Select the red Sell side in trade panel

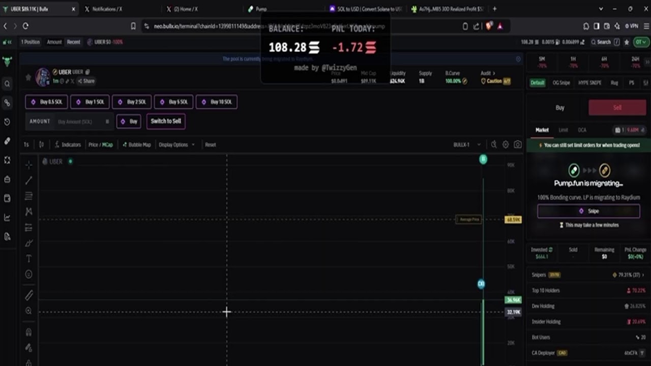point(617,108)
